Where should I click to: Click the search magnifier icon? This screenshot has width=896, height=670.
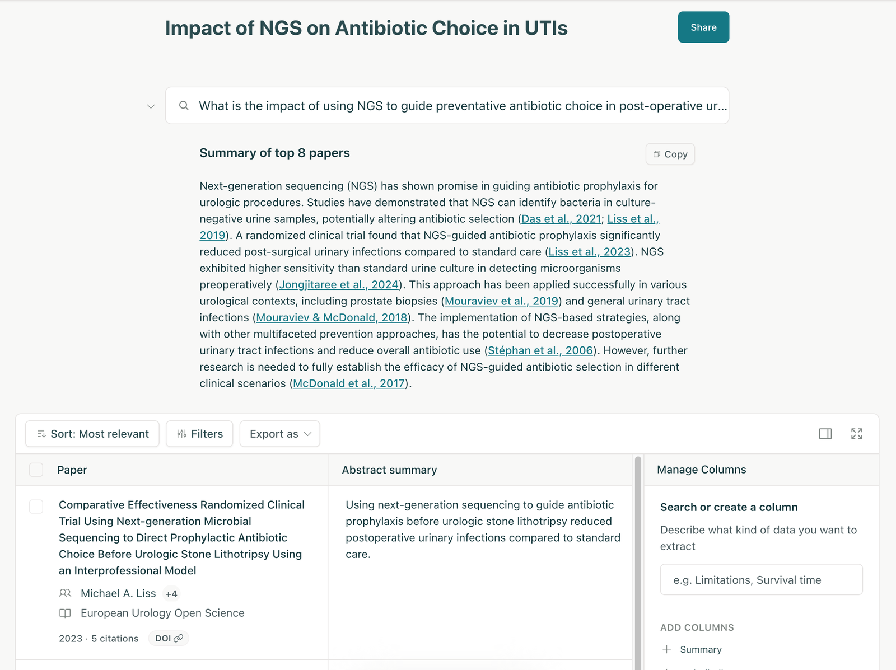tap(184, 106)
